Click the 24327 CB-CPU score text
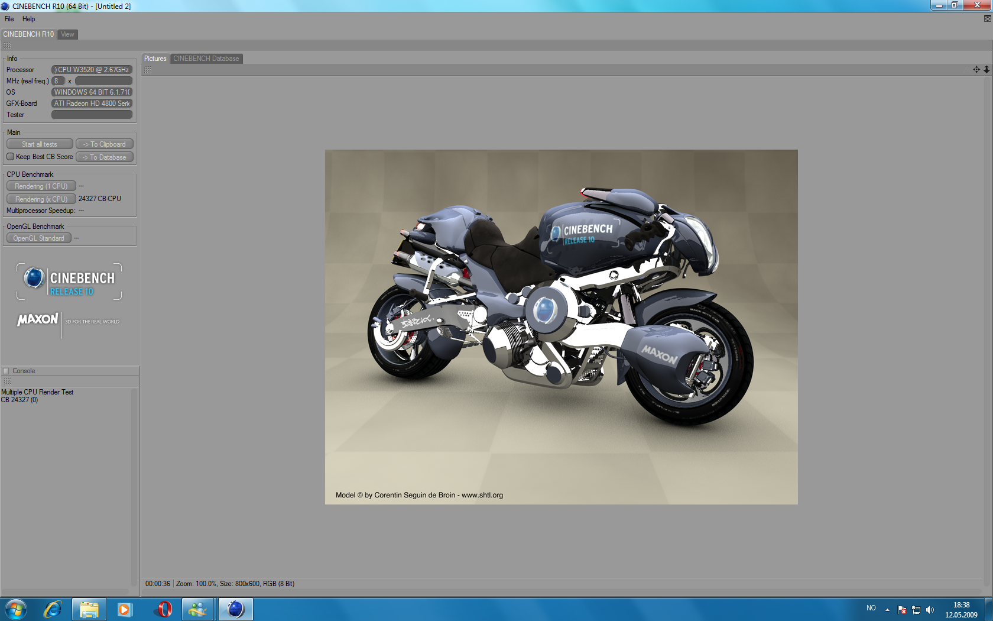 click(100, 199)
